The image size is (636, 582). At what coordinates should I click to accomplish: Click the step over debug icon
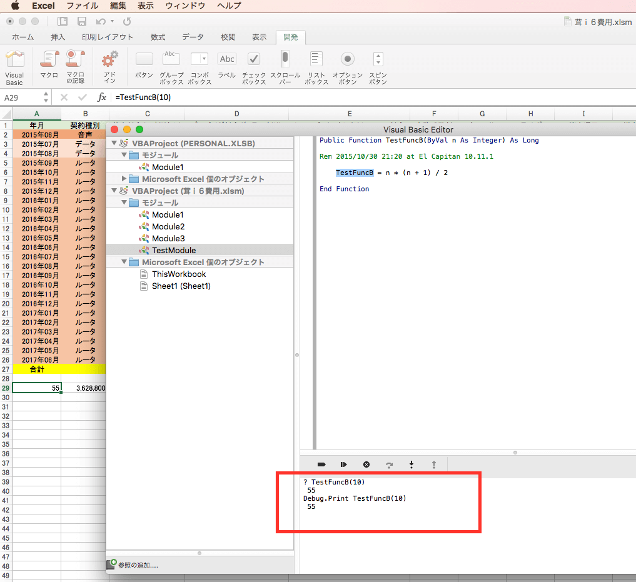click(389, 465)
